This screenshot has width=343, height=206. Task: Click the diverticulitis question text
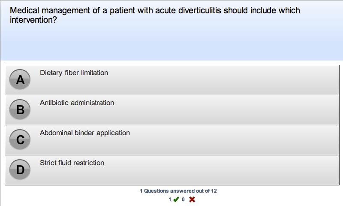point(154,11)
